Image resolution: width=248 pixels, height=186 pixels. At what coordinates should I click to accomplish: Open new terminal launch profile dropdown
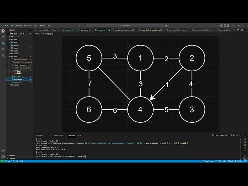pos(228,135)
